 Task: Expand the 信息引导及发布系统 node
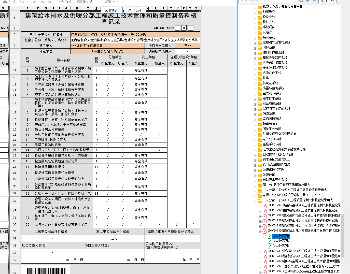[x=255, y=43]
